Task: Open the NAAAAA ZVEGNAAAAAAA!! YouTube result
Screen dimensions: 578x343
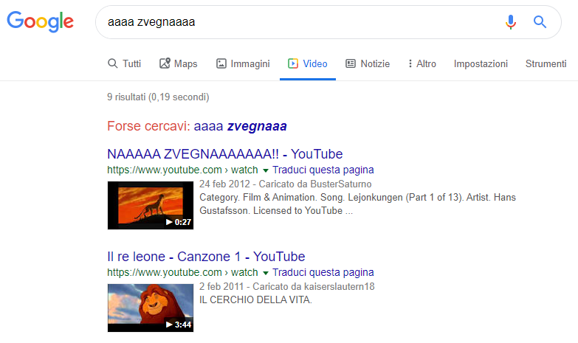Action: tap(225, 154)
